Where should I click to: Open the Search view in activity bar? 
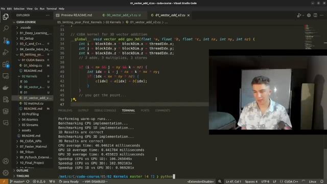pyautogui.click(x=6, y=28)
